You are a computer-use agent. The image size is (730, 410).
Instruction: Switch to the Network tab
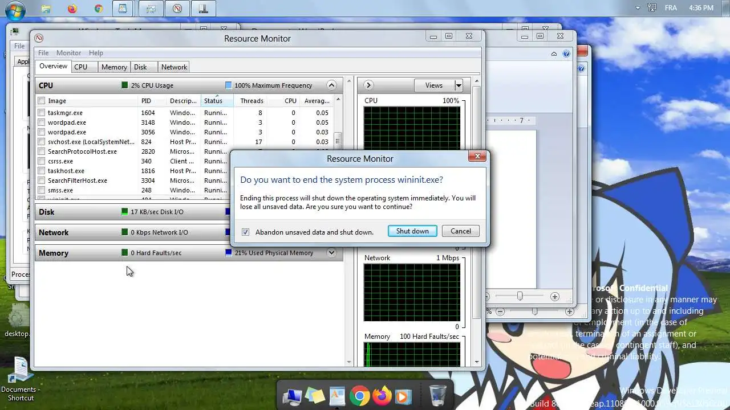point(174,67)
